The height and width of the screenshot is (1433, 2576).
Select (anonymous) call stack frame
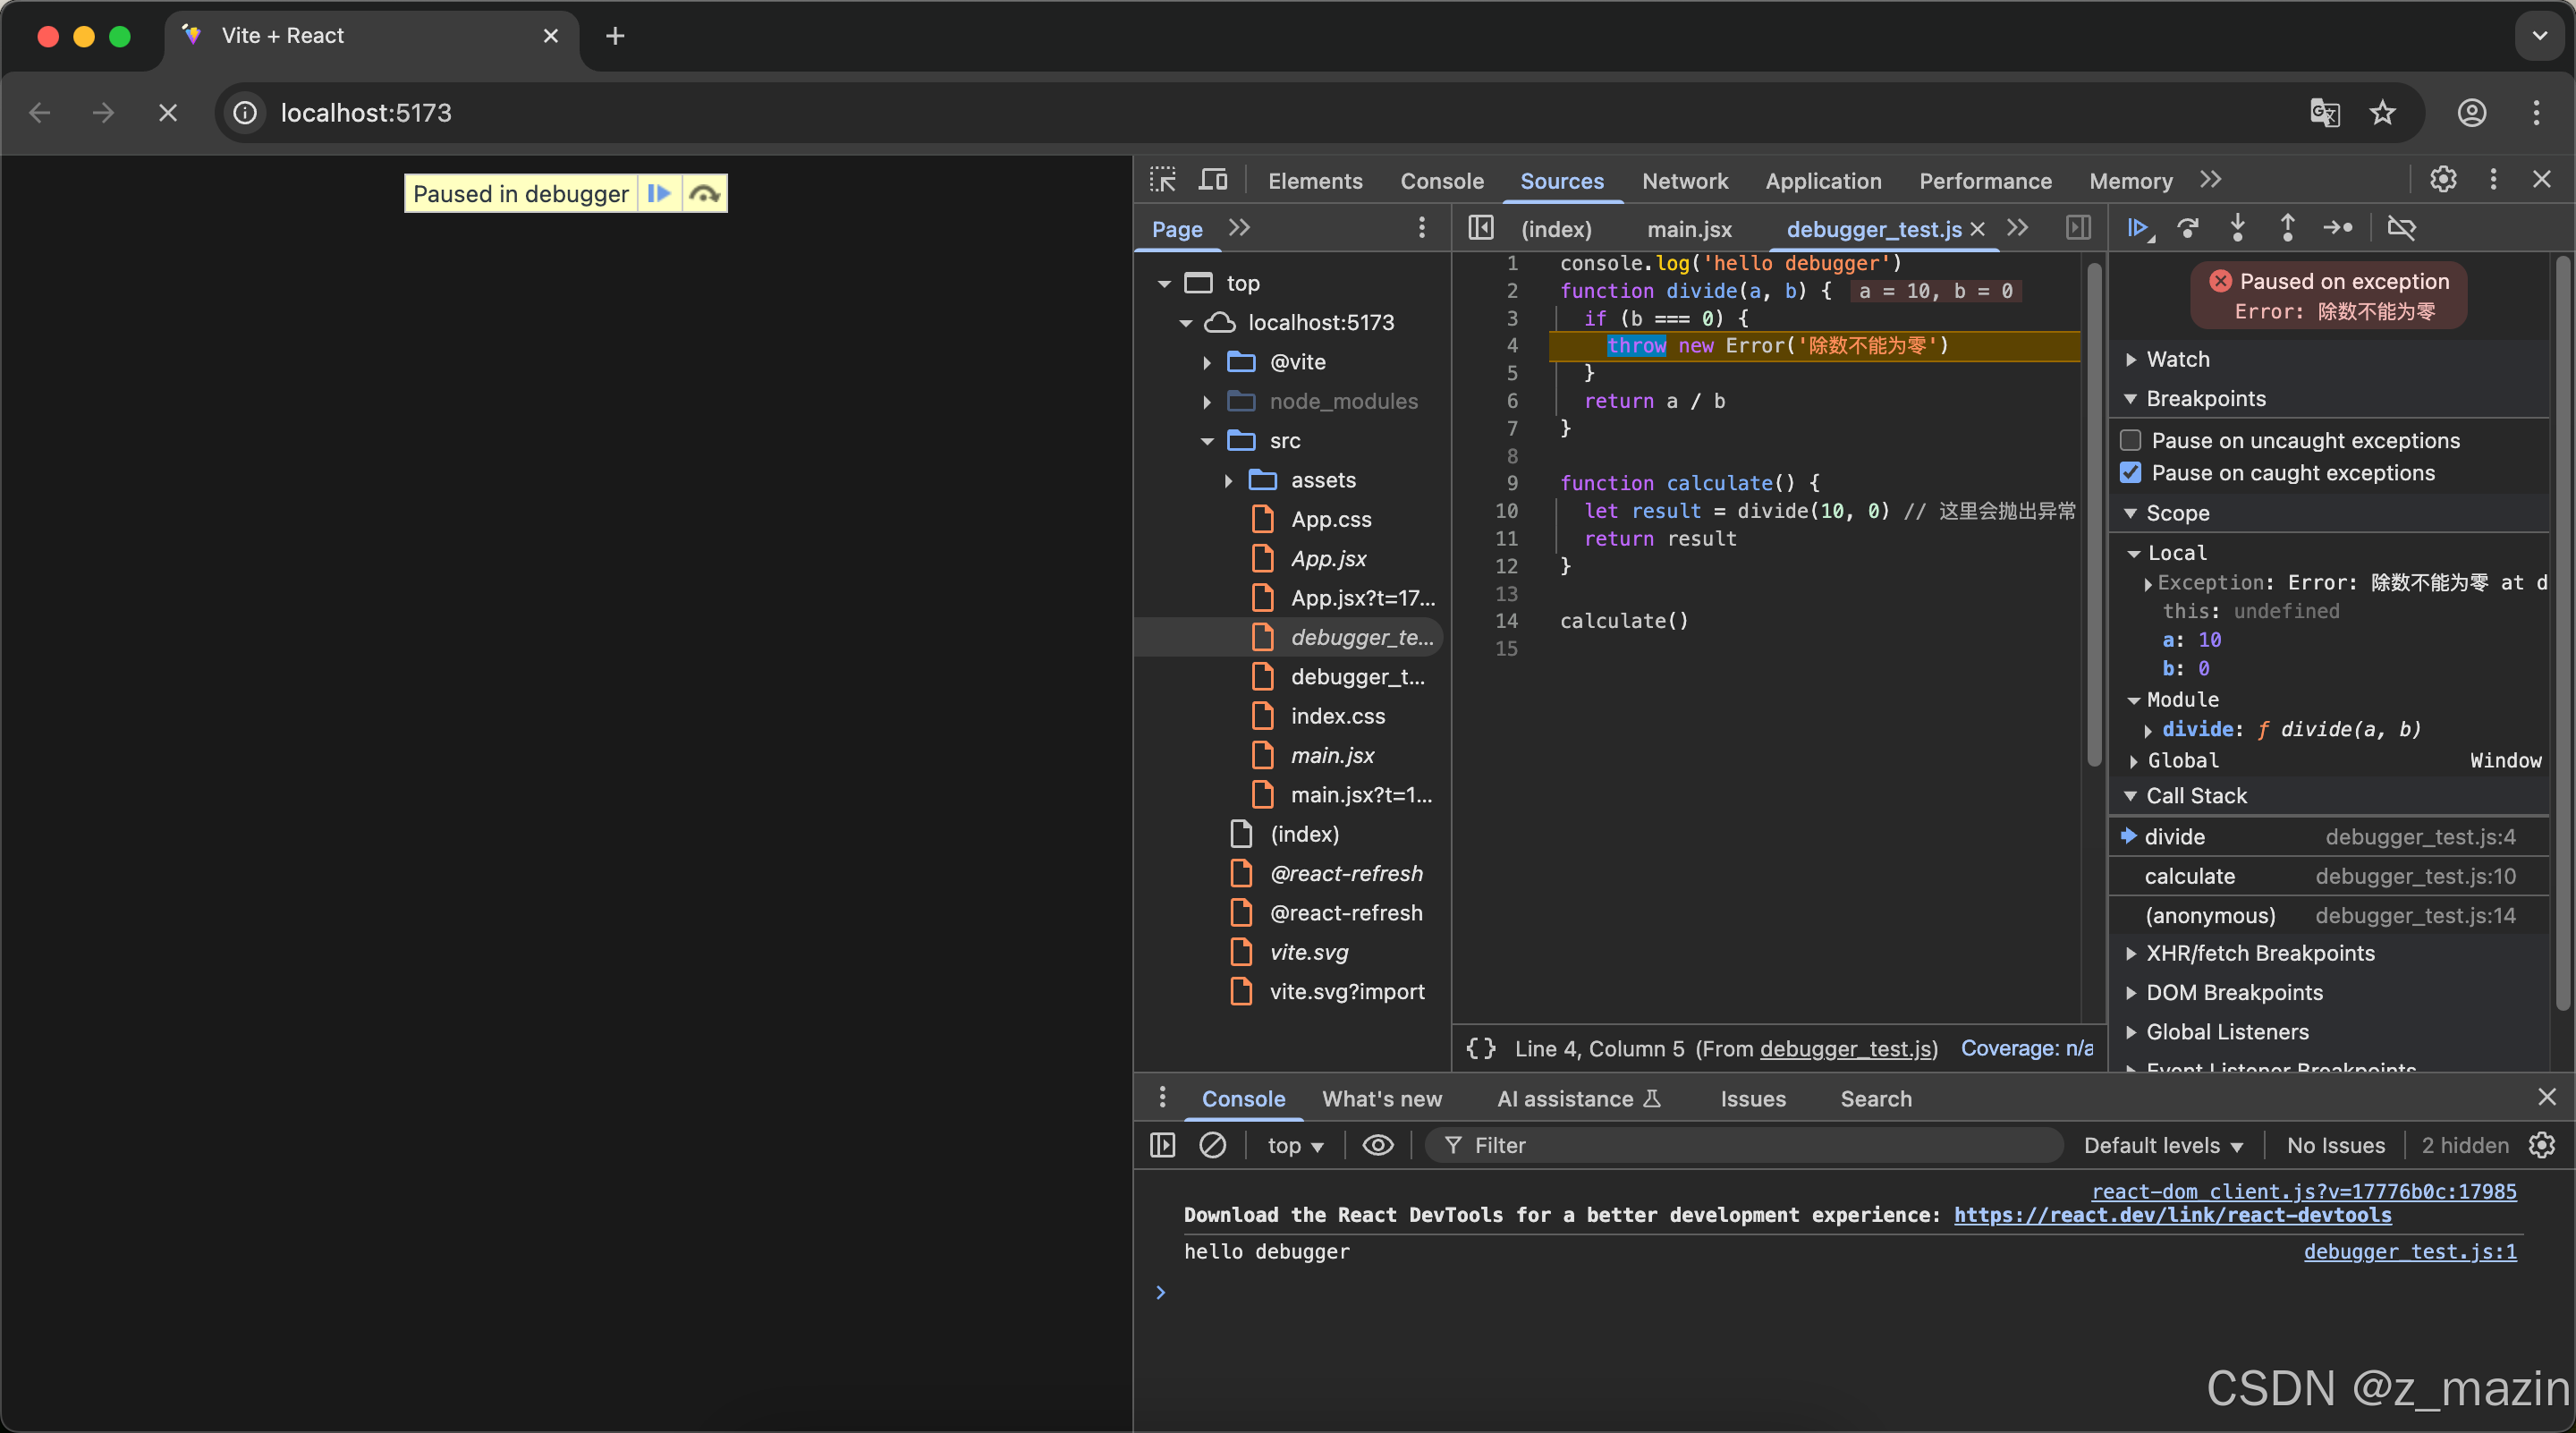[2329, 915]
